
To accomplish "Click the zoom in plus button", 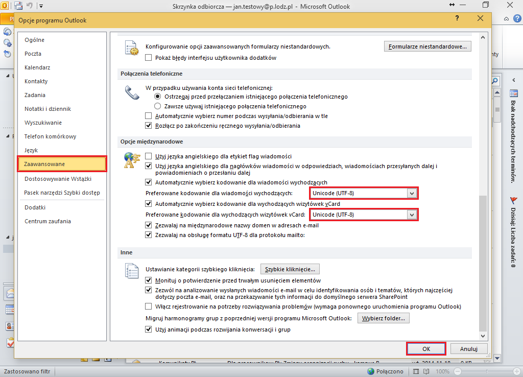I will (x=517, y=371).
